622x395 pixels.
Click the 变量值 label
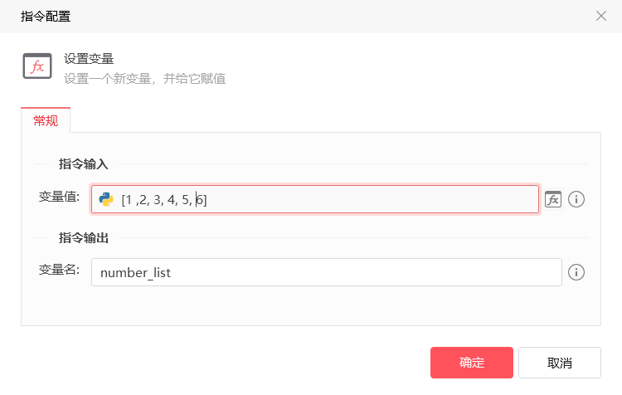click(x=59, y=197)
